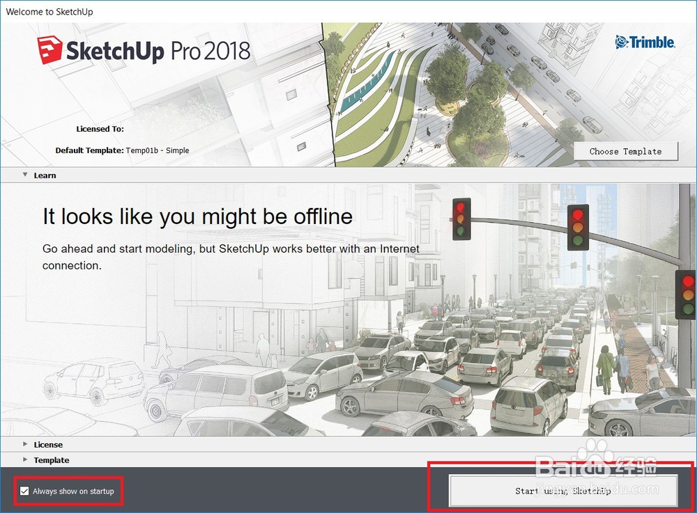697x513 pixels.
Task: Click the Learn section disclosure triangle
Action: point(25,175)
